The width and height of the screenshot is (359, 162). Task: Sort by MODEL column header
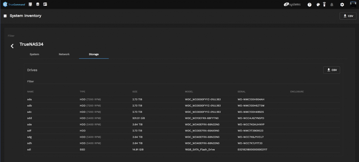(x=189, y=92)
